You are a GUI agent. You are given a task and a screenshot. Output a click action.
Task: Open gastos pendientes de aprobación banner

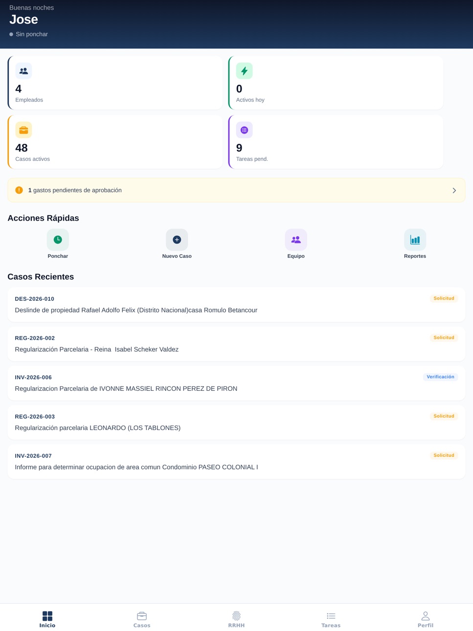click(236, 190)
